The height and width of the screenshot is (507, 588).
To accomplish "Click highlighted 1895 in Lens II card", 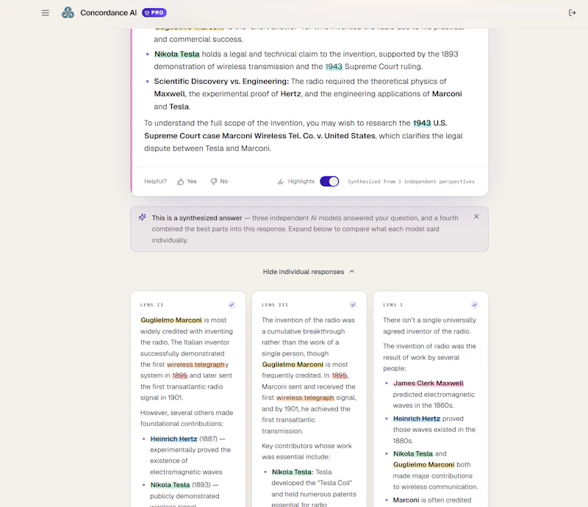I will tap(179, 375).
